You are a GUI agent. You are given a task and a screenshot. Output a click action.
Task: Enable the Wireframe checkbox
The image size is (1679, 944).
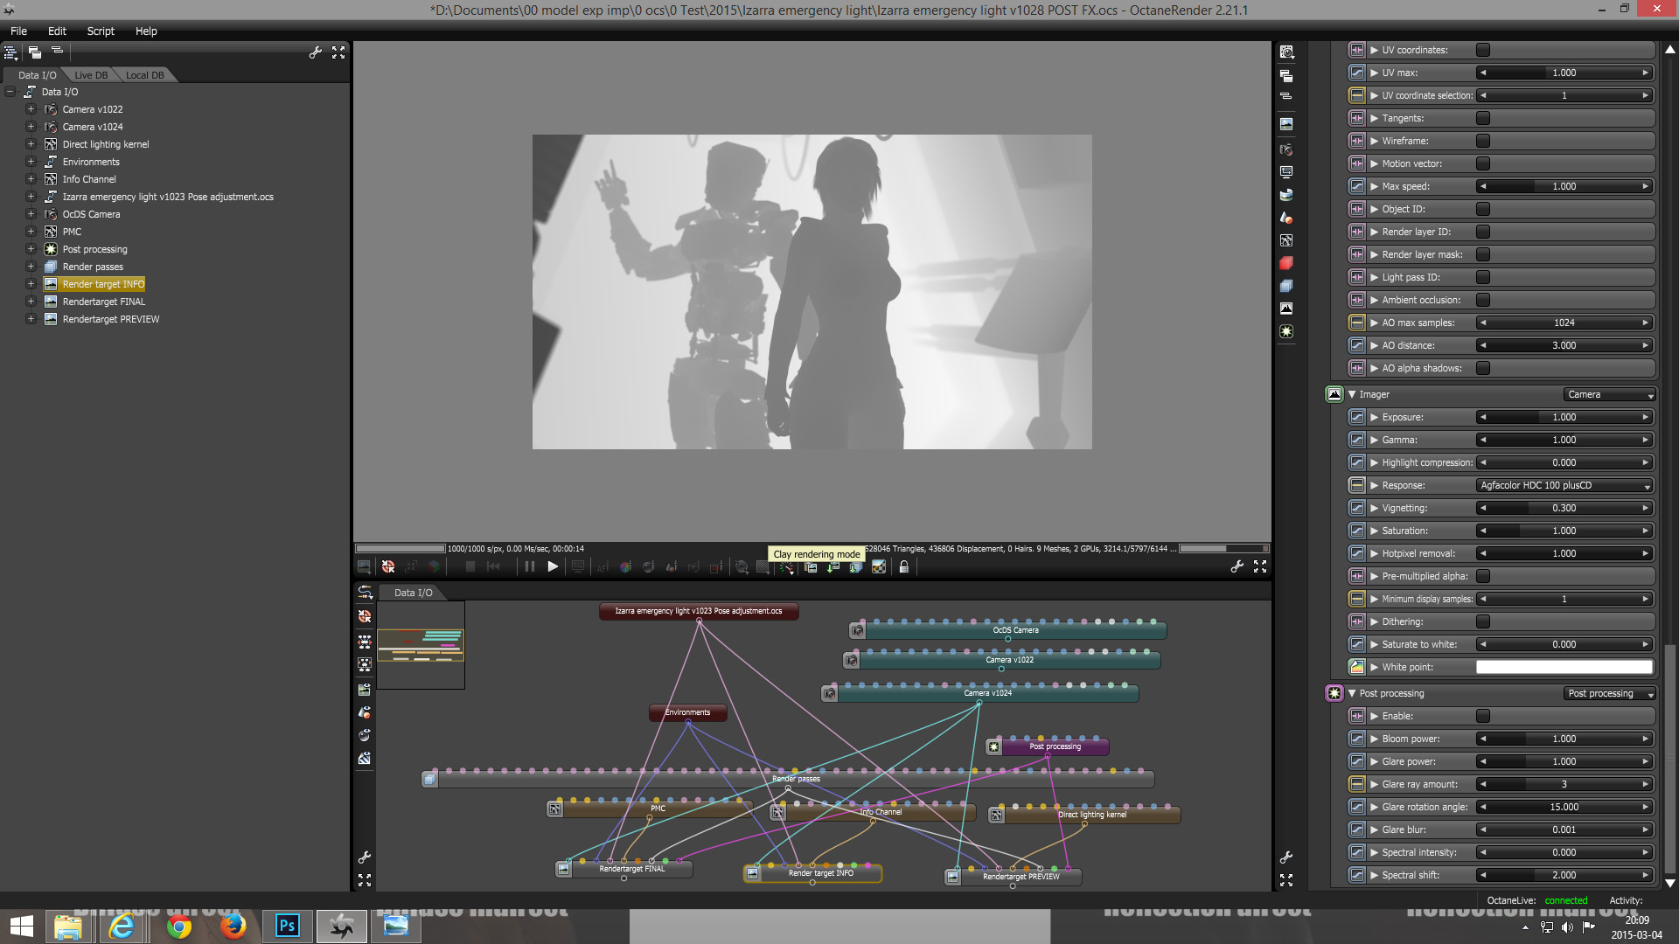1483,141
